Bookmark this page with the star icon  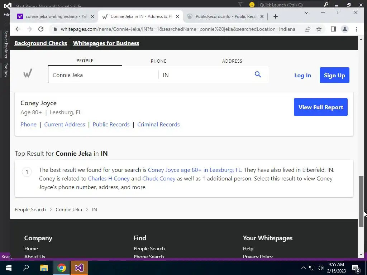(319, 29)
